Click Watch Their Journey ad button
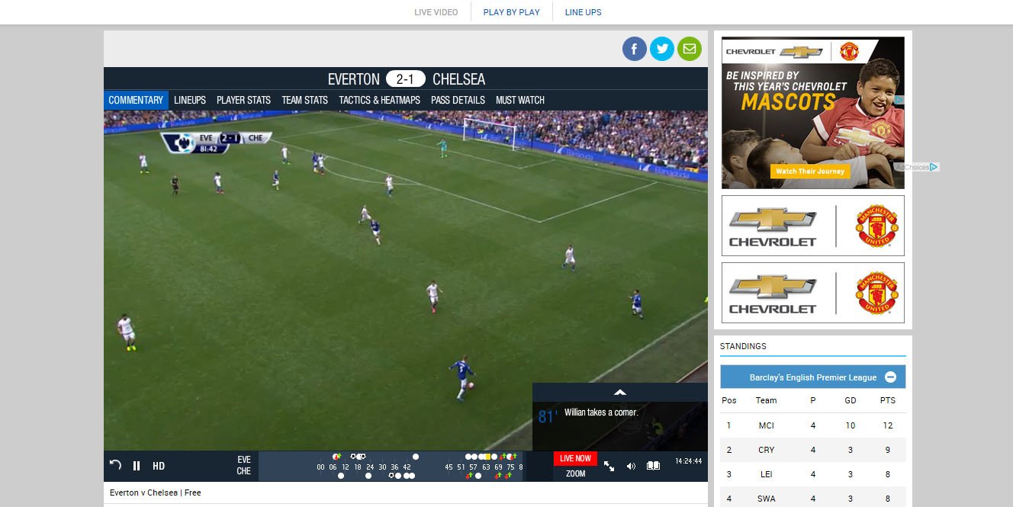1013x507 pixels. point(810,172)
